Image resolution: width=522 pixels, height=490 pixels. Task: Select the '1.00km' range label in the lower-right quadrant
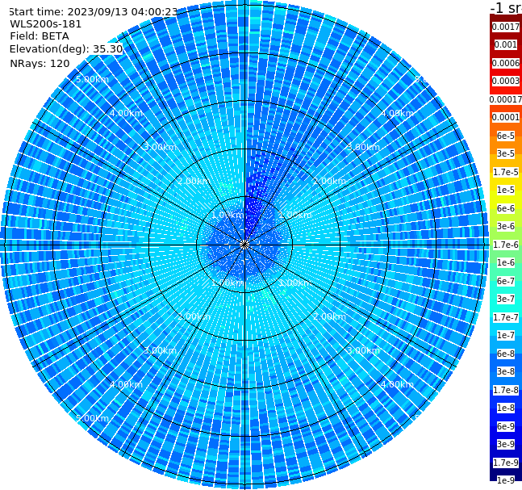[295, 283]
